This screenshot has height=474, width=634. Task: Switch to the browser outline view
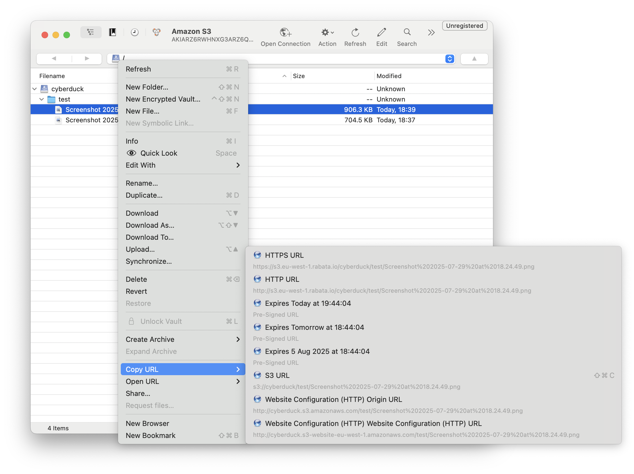(x=90, y=32)
